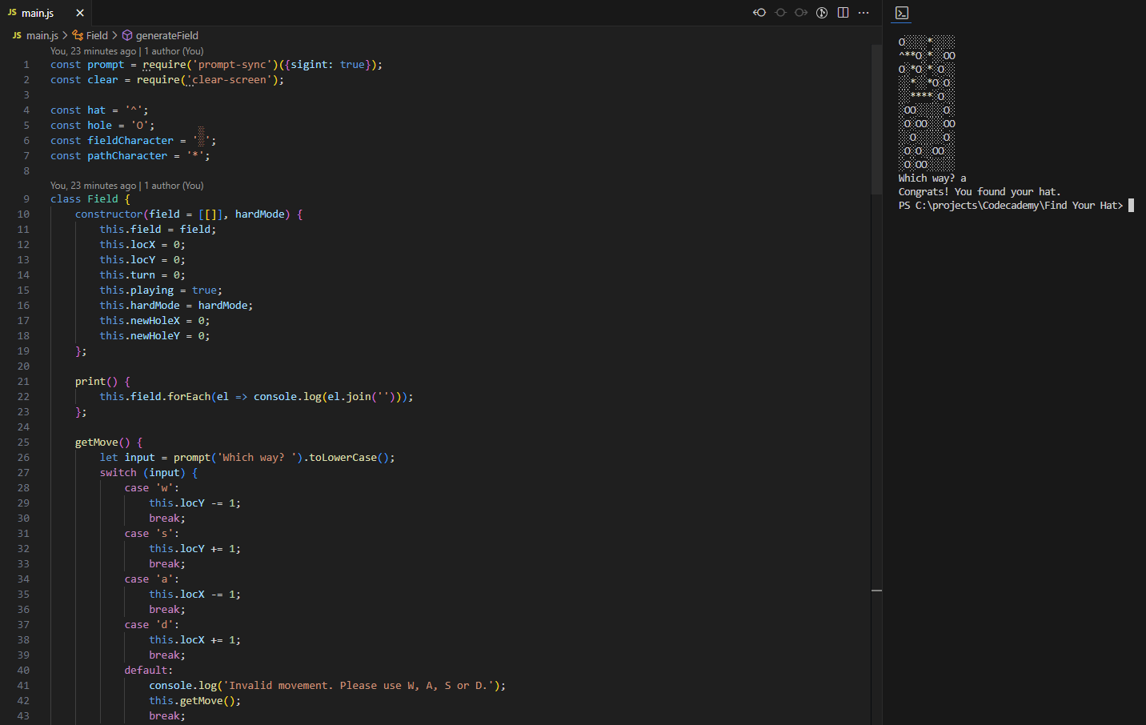
Task: Click 'clear-screen' string on line 2
Action: 229,80
